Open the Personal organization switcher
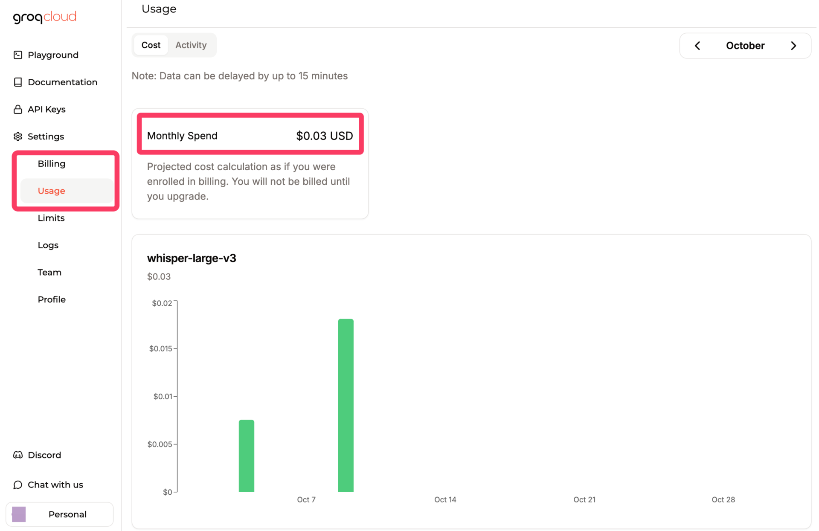819x531 pixels. click(67, 514)
